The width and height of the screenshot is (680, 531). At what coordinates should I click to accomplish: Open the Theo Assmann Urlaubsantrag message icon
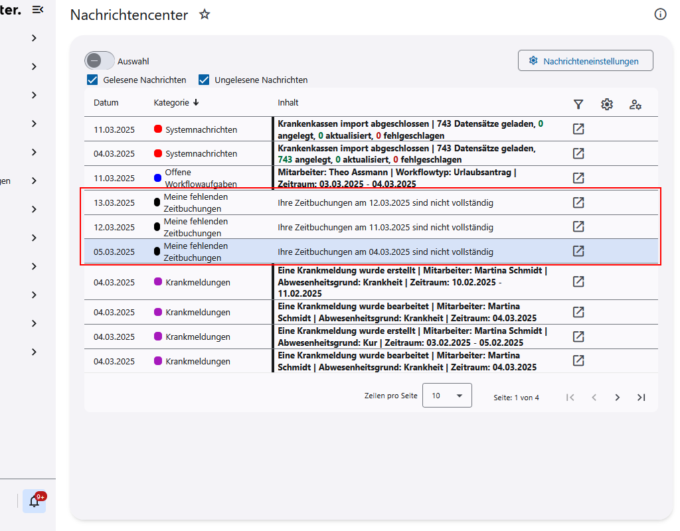(578, 178)
